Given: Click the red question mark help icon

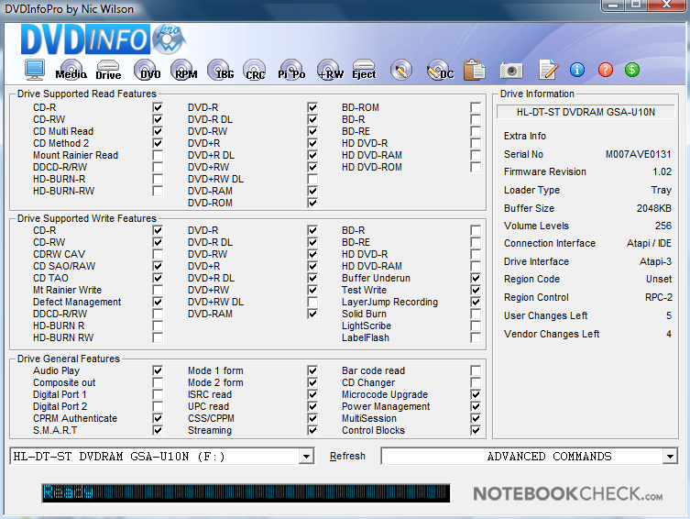Looking at the screenshot, I should pos(605,70).
